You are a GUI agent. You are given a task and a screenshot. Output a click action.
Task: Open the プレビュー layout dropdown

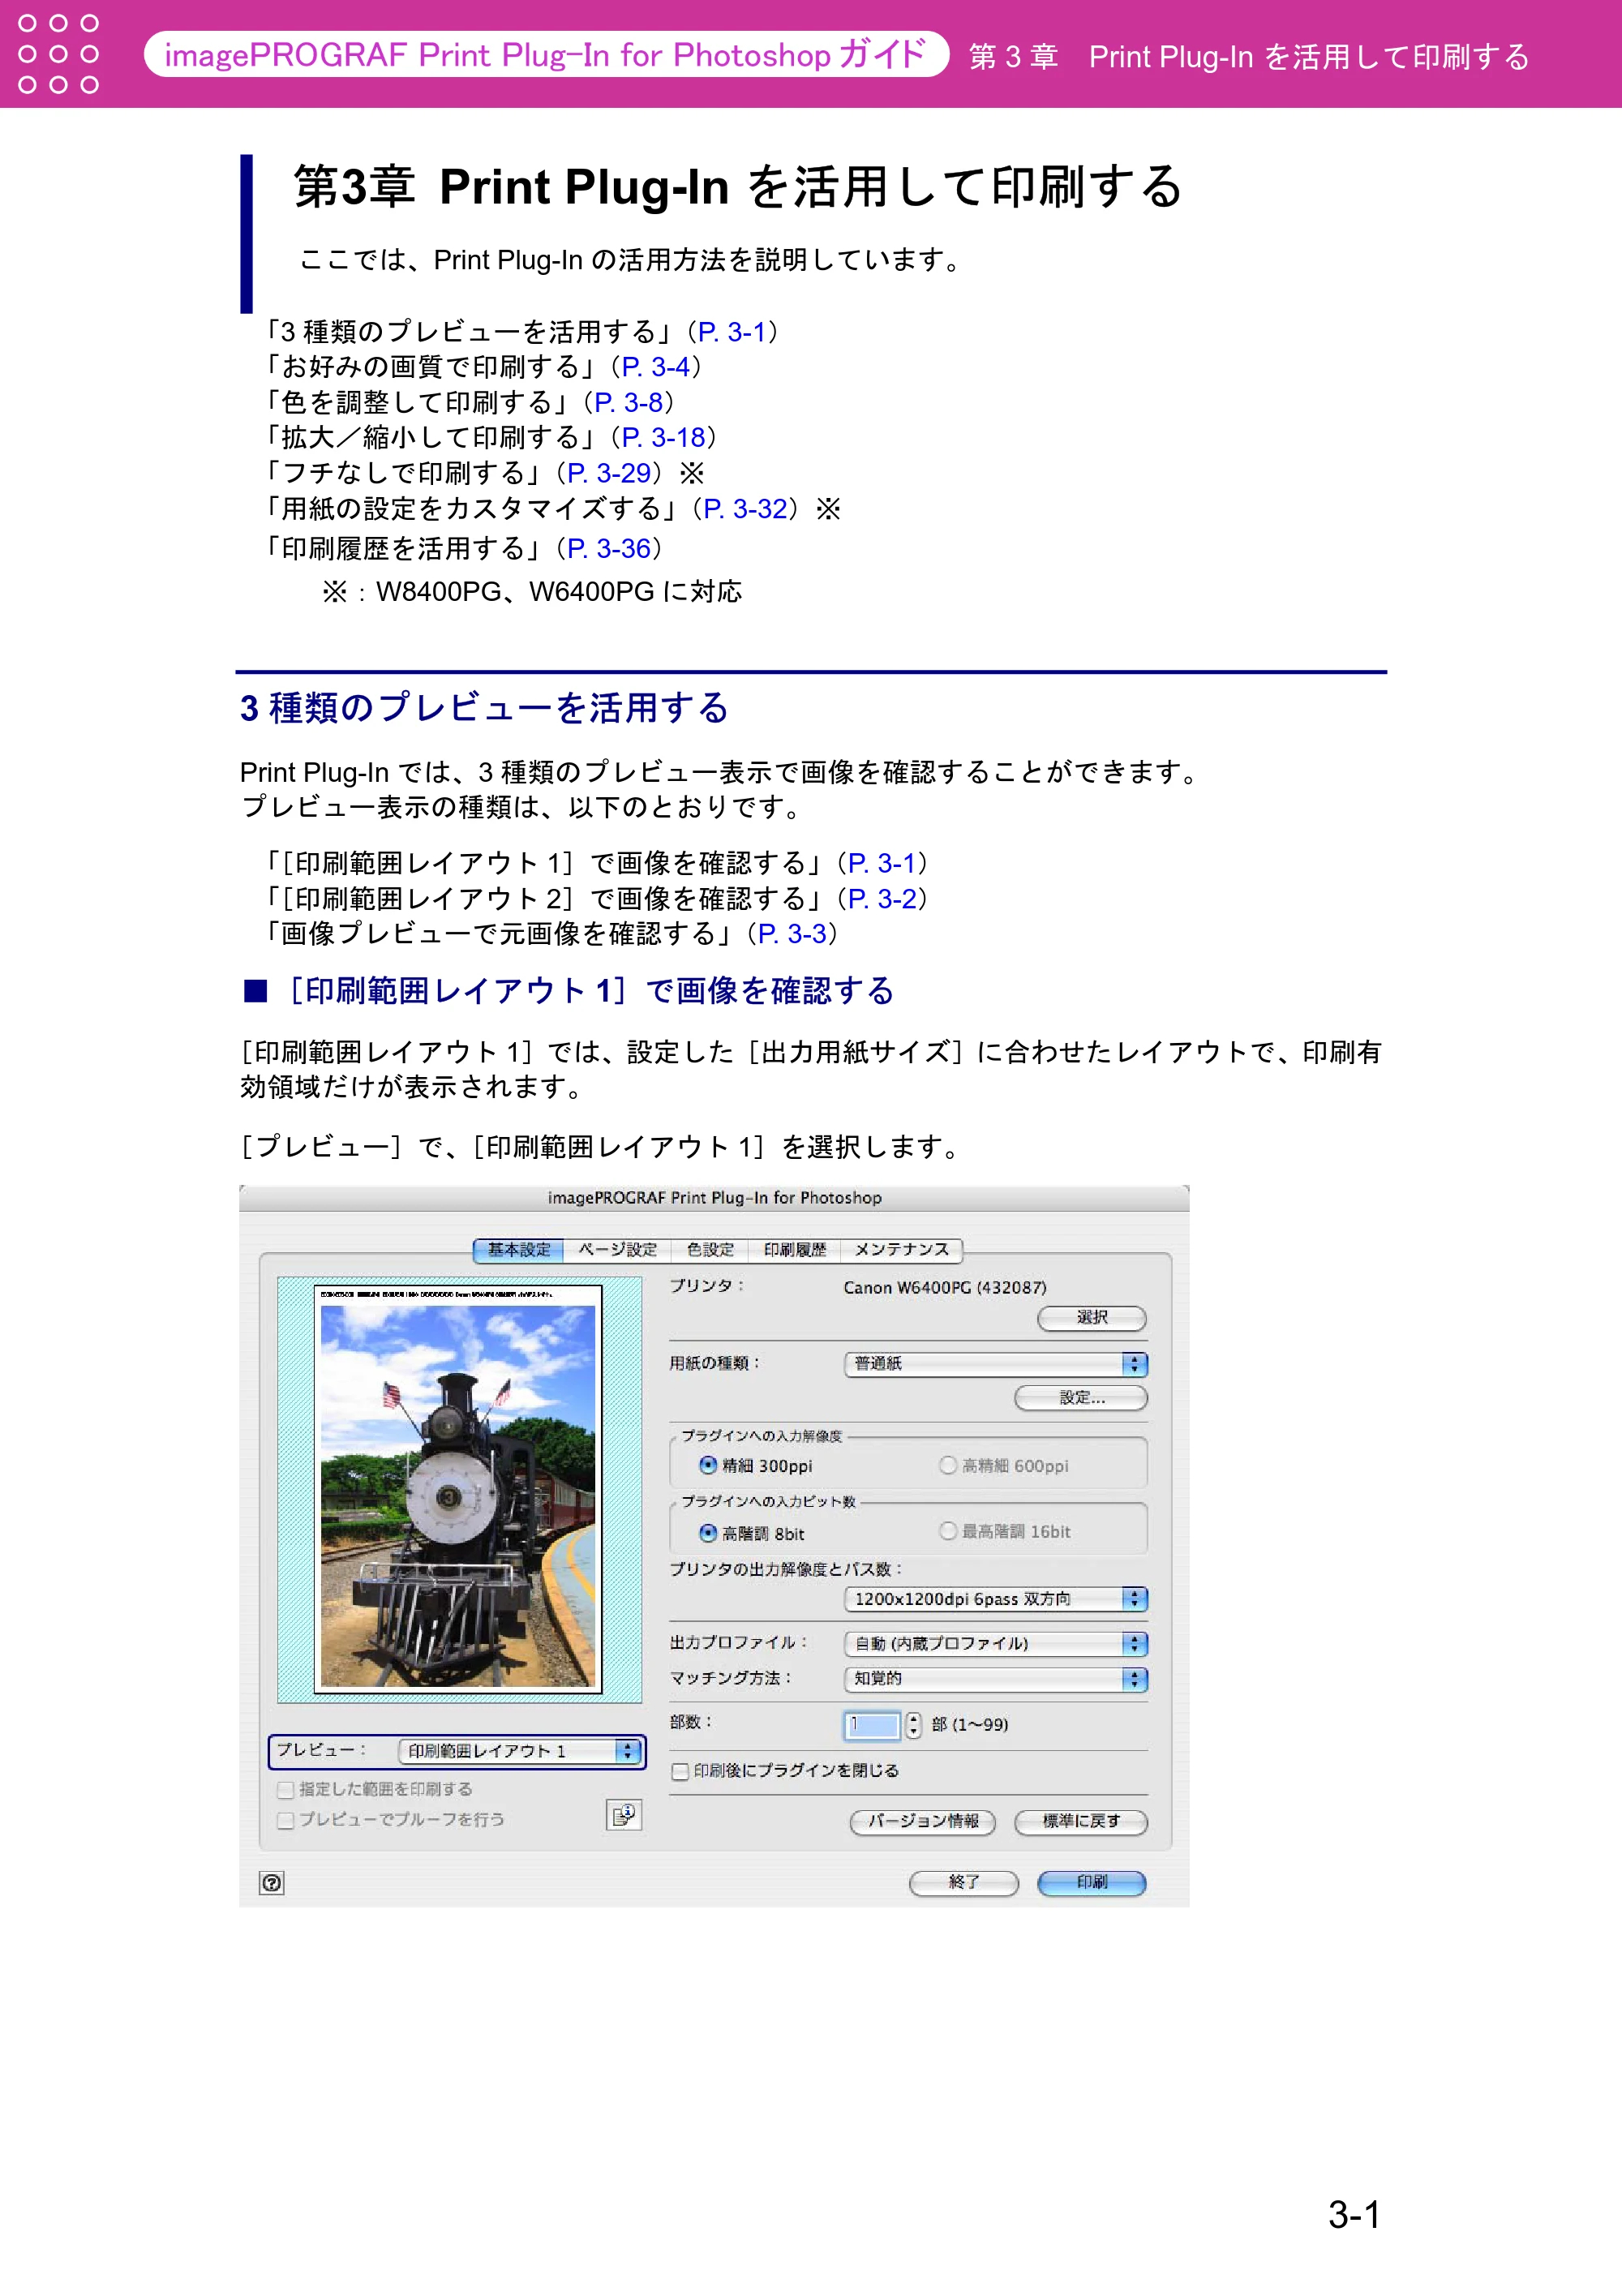pyautogui.click(x=519, y=1751)
